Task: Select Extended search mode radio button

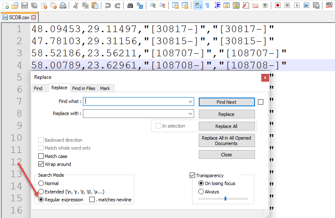Action: click(41, 192)
